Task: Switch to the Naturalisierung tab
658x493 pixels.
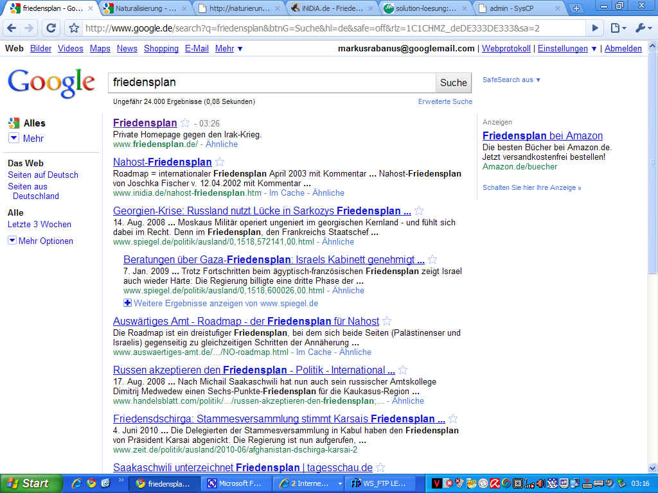Action: [145, 8]
